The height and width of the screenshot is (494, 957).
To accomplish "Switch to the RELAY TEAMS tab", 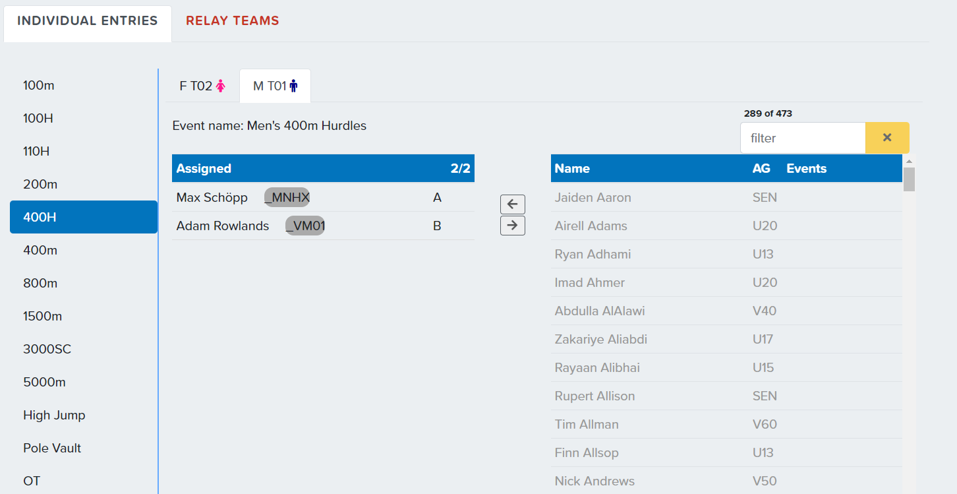I will pyautogui.click(x=232, y=20).
